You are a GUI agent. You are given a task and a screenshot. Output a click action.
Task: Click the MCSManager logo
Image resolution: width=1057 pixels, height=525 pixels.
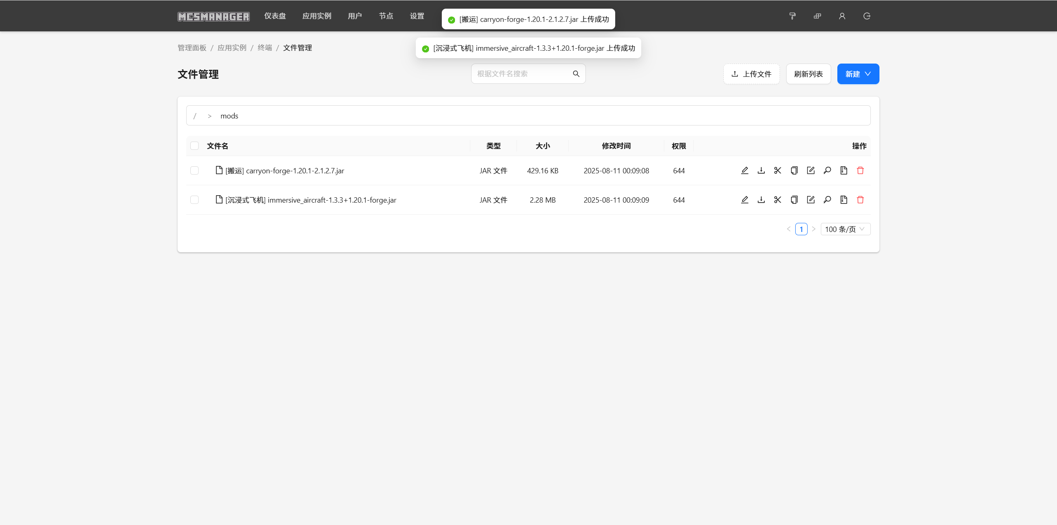point(213,17)
